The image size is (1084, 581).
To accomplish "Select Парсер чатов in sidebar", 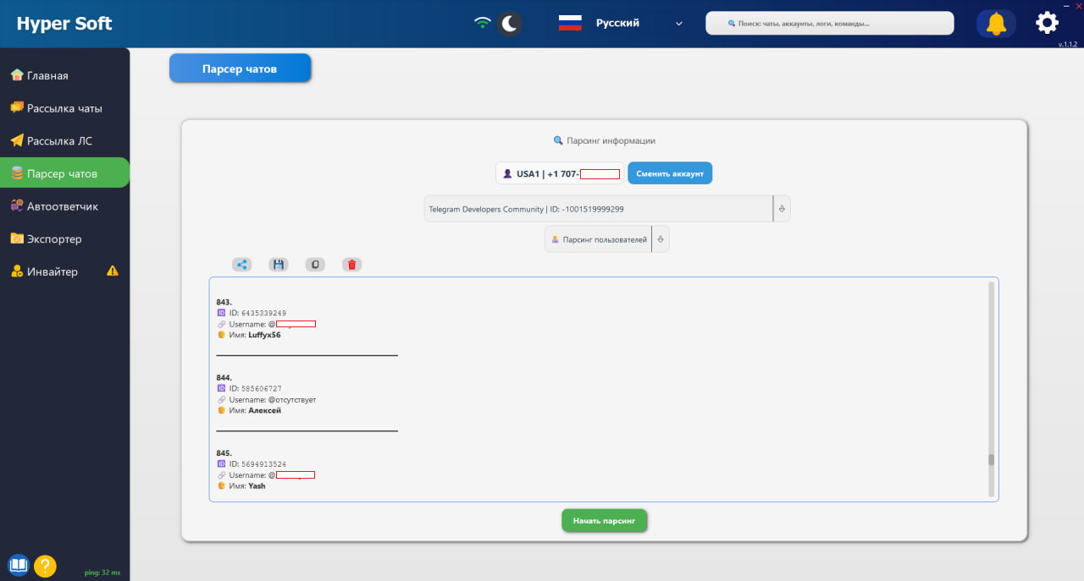I will [65, 173].
